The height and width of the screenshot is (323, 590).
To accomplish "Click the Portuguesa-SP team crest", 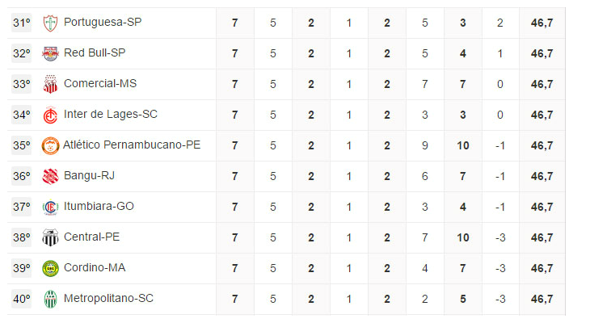I will [50, 23].
